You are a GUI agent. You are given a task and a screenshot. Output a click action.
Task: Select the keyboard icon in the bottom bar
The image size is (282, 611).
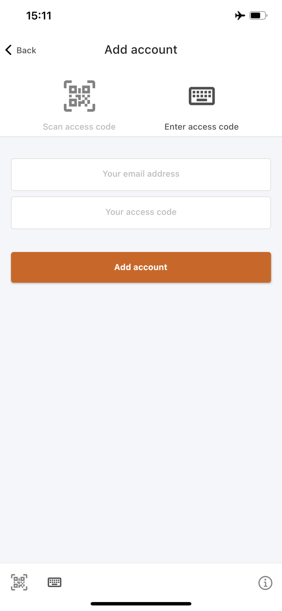tap(54, 582)
